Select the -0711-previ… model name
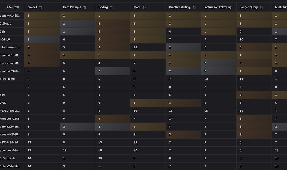The width and height of the screenshot is (287, 170). point(10,111)
